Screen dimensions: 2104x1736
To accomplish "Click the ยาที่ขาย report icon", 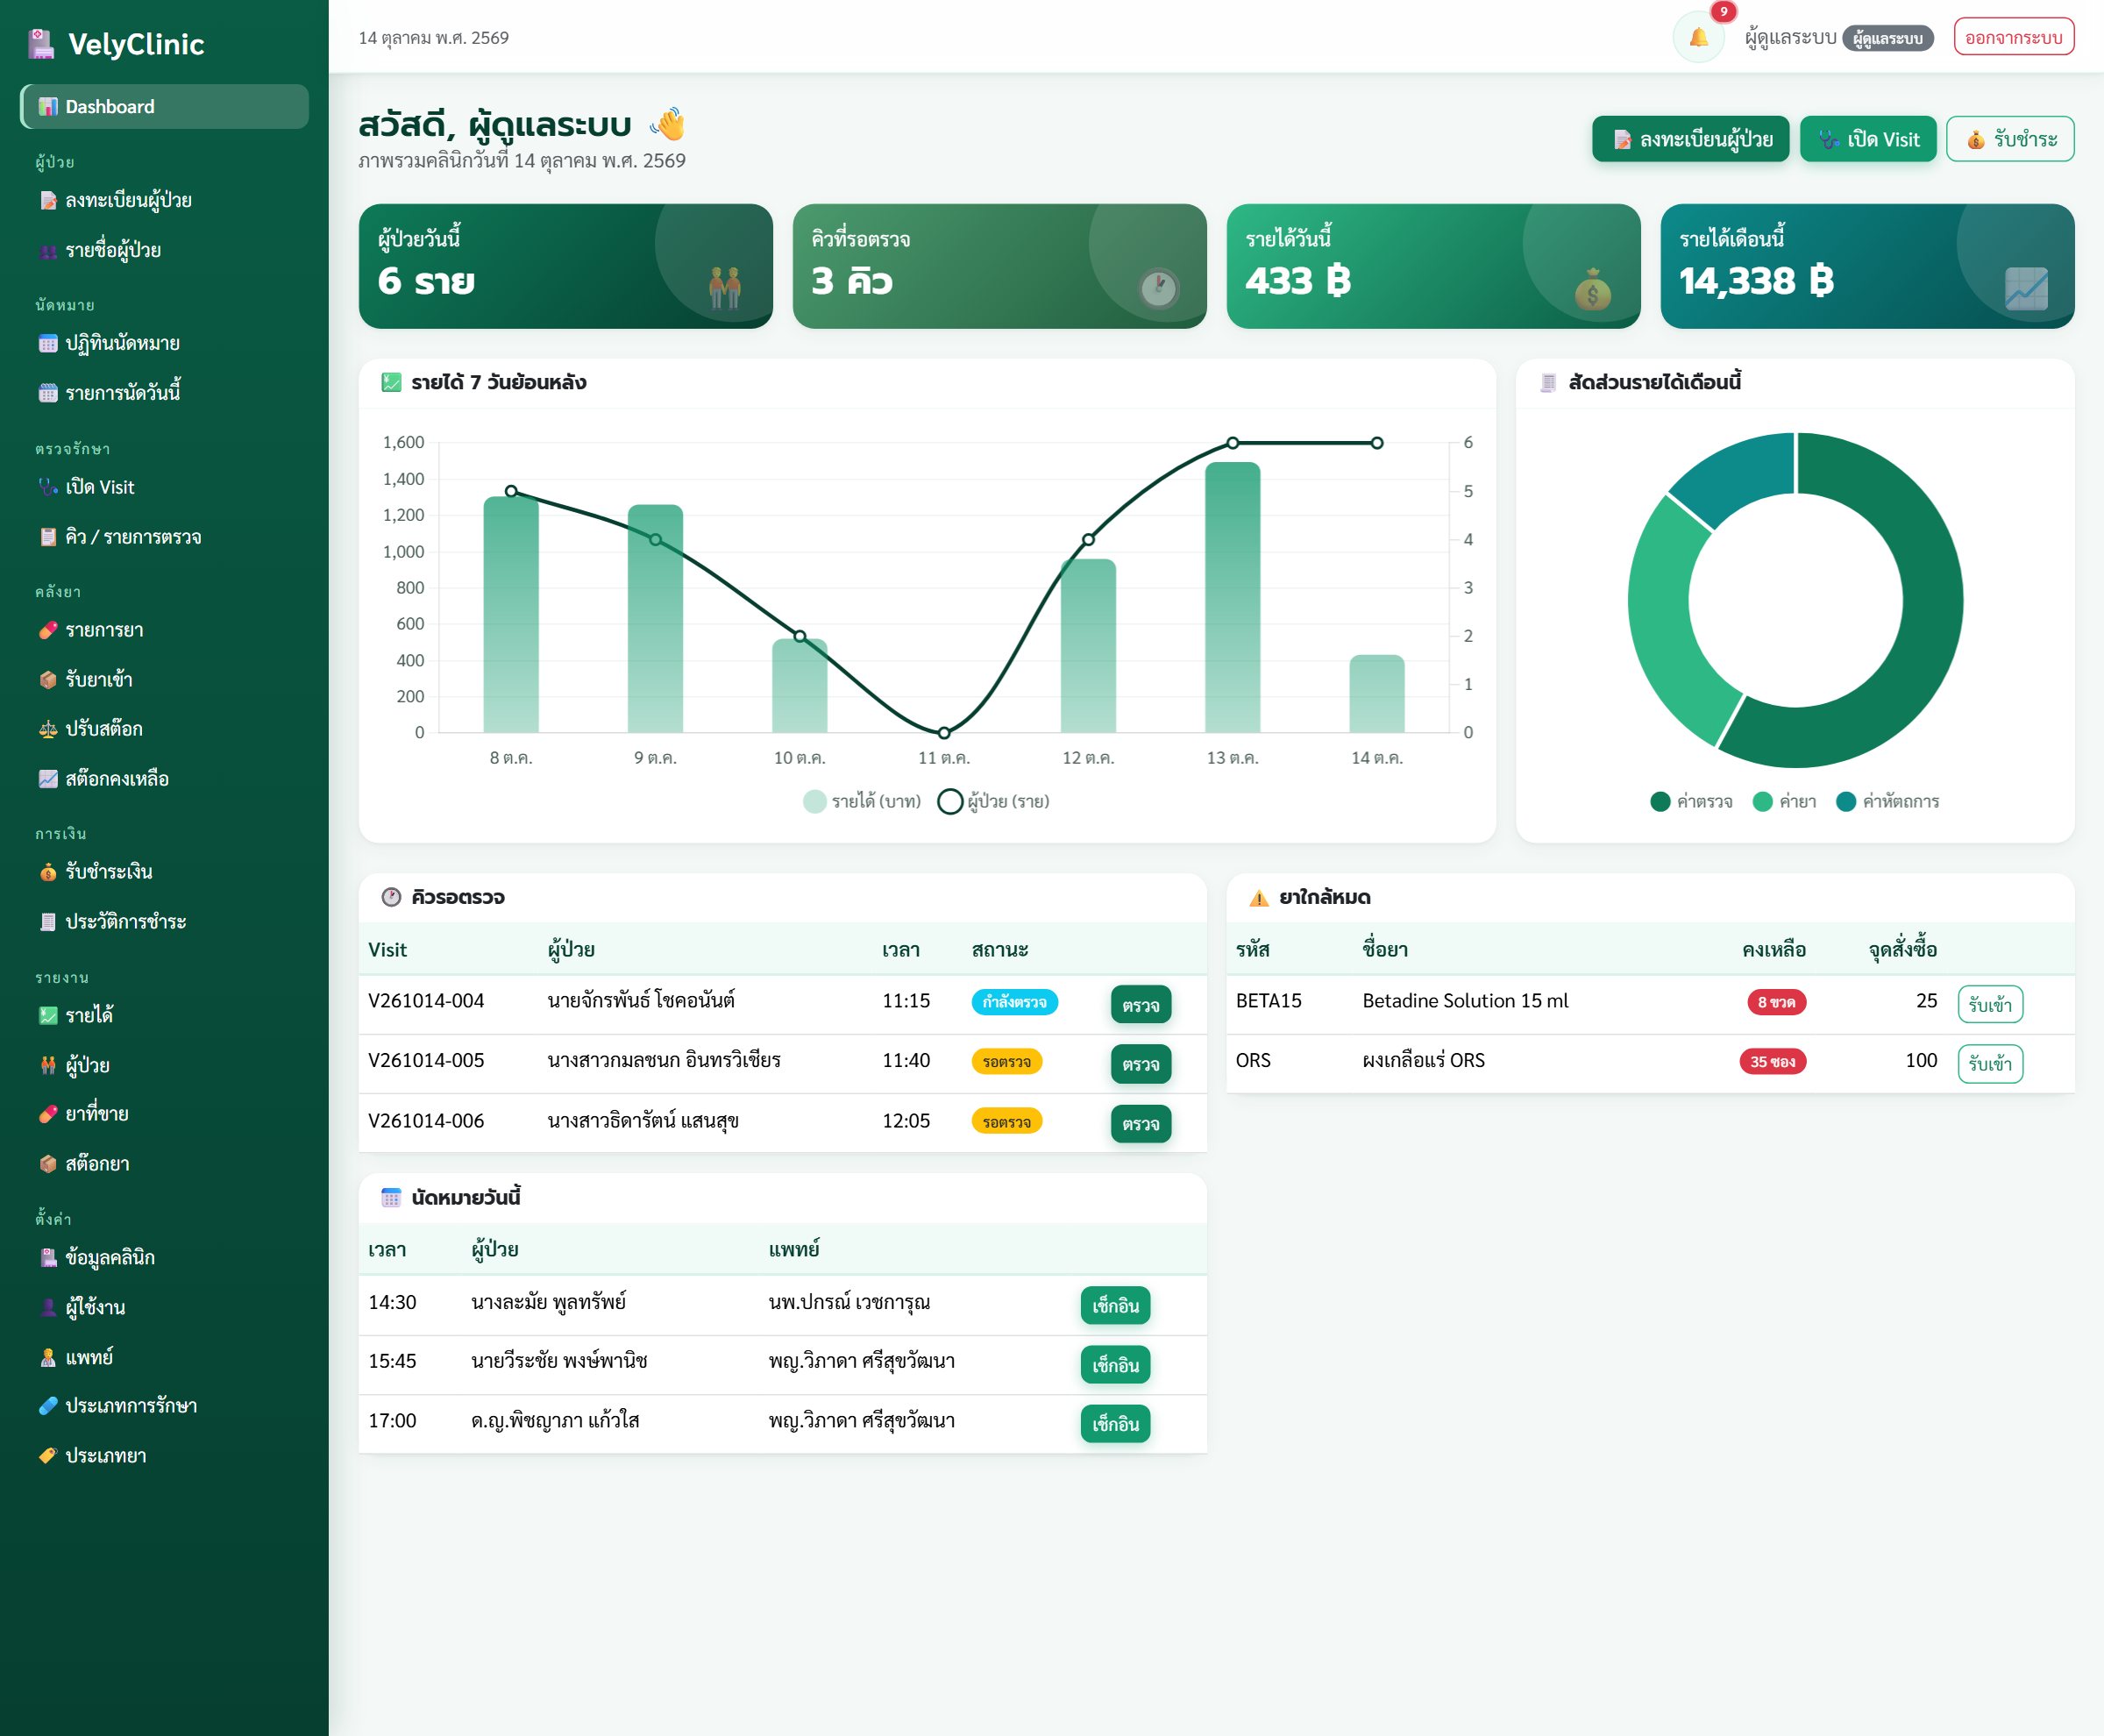I will (x=48, y=1114).
